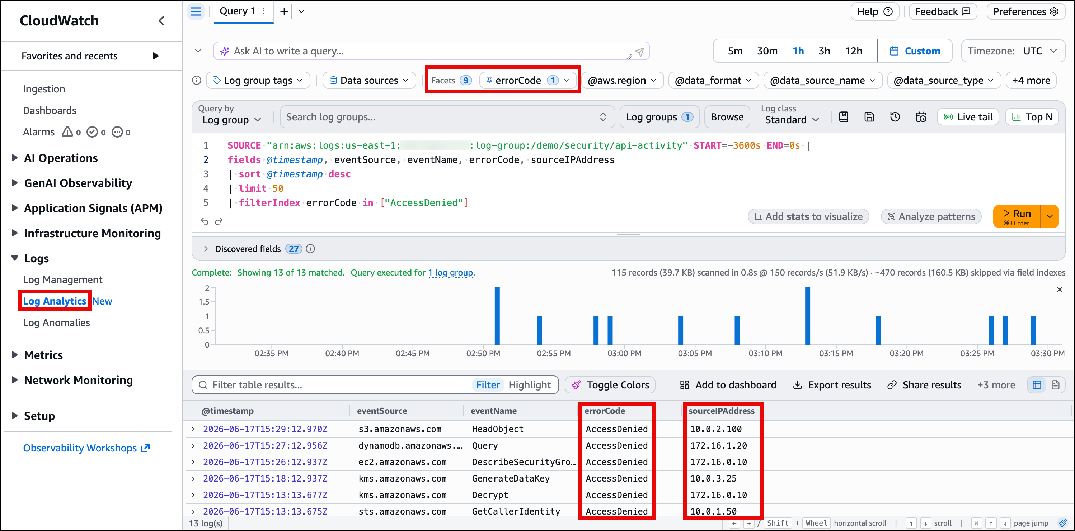Image resolution: width=1075 pixels, height=531 pixels.
Task: Set time range to 1h
Action: (x=798, y=51)
